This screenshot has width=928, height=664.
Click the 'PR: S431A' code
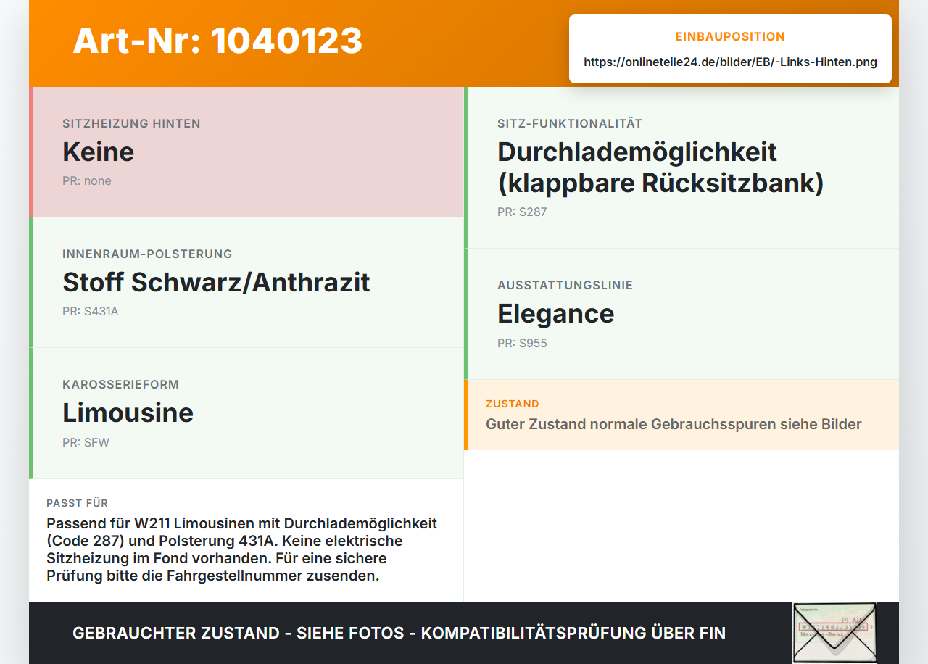pyautogui.click(x=91, y=311)
